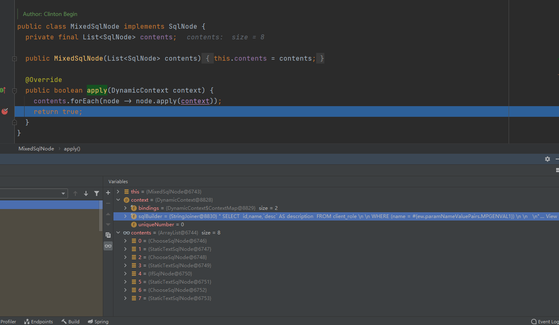Open the Endpoints tool window
Image resolution: width=559 pixels, height=325 pixels.
click(38, 322)
